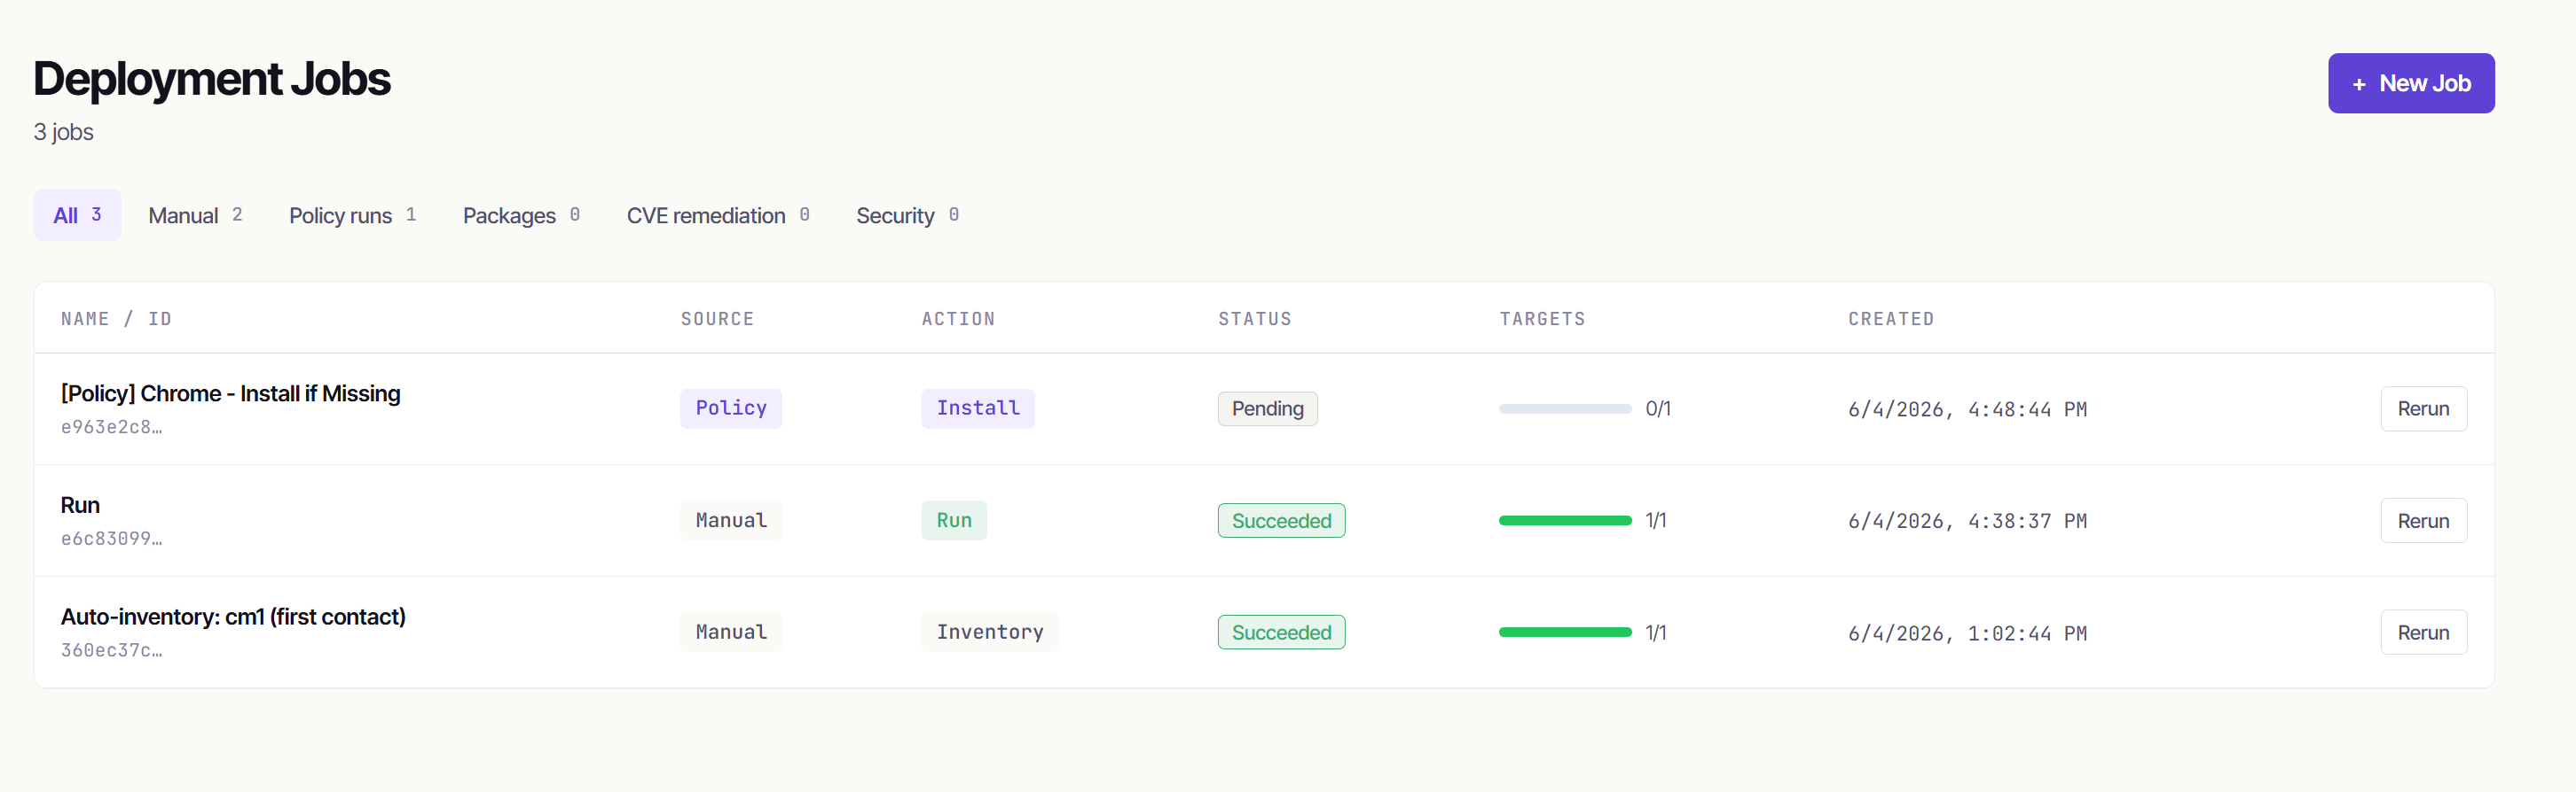Click the Install action badge

coord(977,408)
